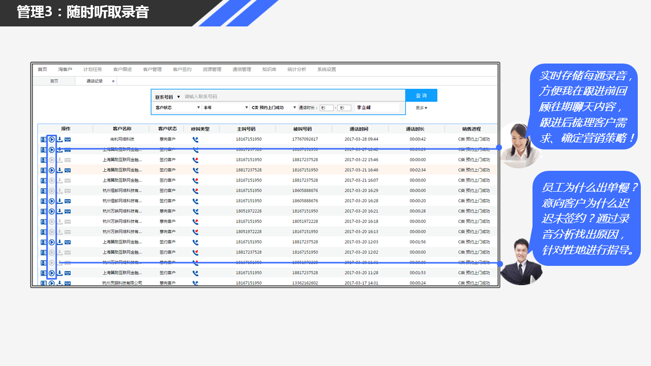Open the 统计分析 menu
This screenshot has height=366, width=651.
(297, 70)
